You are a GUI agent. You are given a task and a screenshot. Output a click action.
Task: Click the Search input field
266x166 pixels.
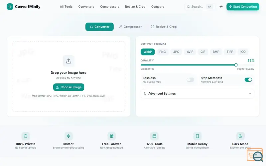click(x=200, y=7)
